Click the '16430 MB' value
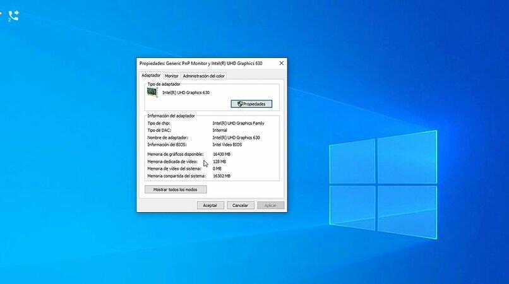The width and height of the screenshot is (509, 284). tap(222, 155)
